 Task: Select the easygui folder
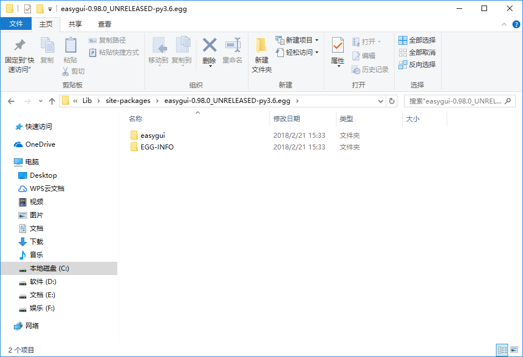point(152,135)
